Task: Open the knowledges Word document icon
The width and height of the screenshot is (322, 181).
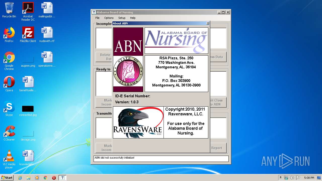Action: pos(28,158)
